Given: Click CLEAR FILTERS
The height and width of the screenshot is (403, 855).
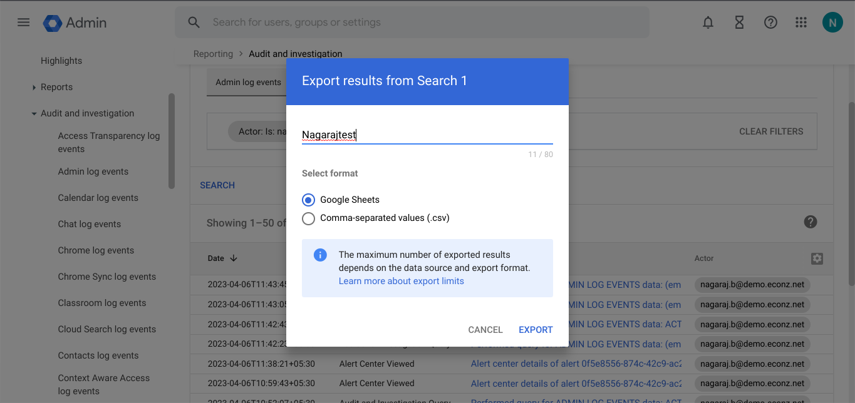Looking at the screenshot, I should pyautogui.click(x=771, y=131).
